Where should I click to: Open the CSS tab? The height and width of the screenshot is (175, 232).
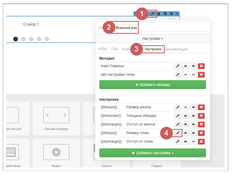(115, 49)
